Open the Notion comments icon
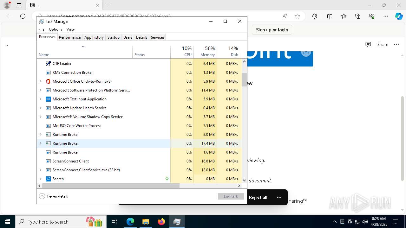The height and width of the screenshot is (228, 406). click(368, 44)
